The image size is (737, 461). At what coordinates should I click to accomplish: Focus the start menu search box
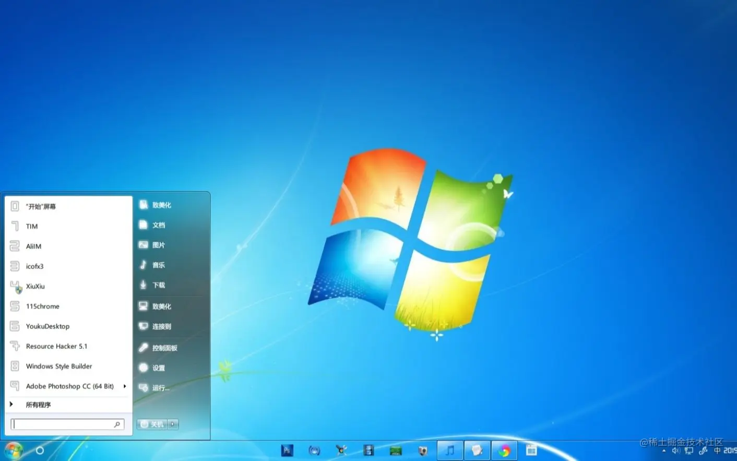tap(67, 424)
